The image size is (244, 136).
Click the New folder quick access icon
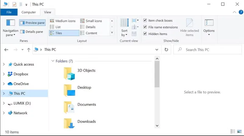(x=21, y=4)
